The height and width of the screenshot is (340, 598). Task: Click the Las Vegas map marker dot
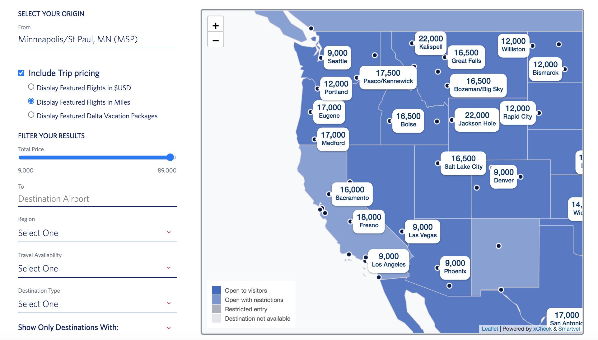(402, 232)
